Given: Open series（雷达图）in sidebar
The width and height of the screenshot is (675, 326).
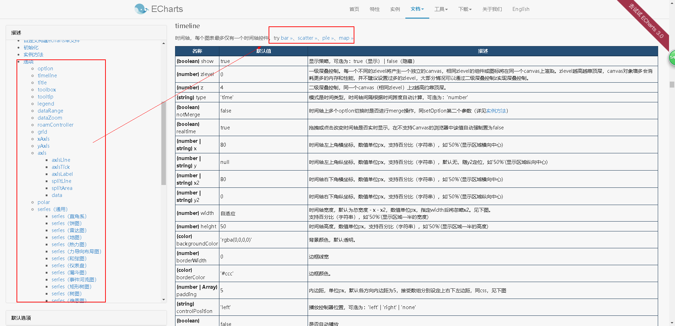Looking at the screenshot, I should [69, 230].
